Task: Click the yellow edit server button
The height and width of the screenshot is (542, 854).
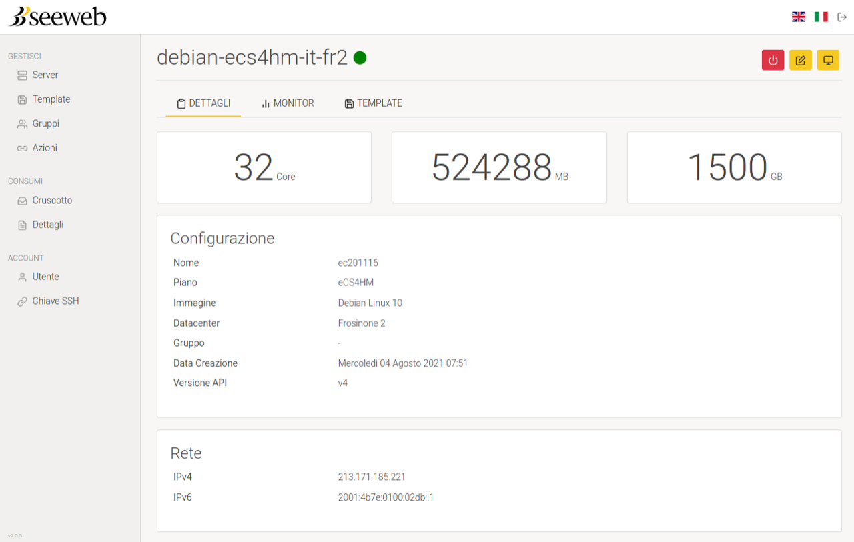Action: [x=801, y=60]
